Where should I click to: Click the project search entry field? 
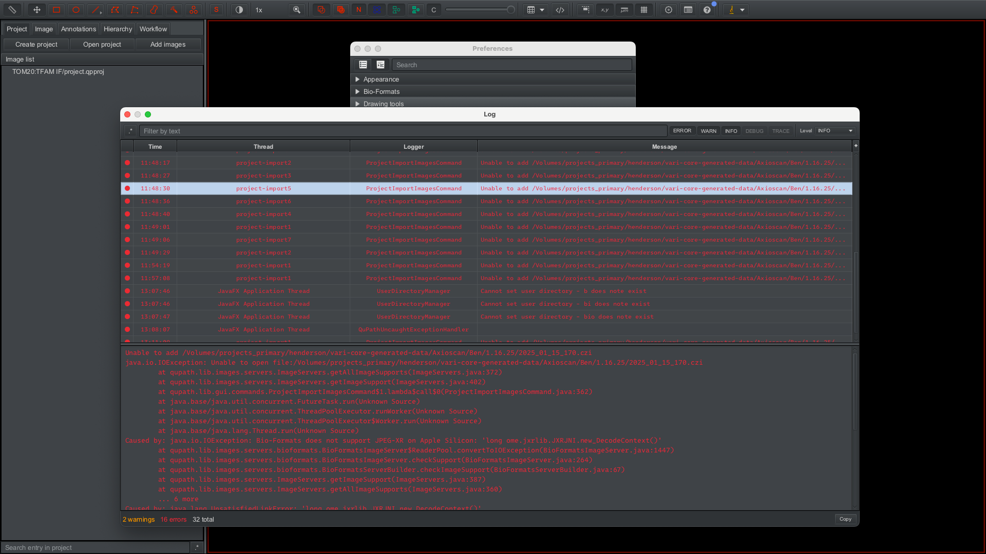pyautogui.click(x=95, y=547)
